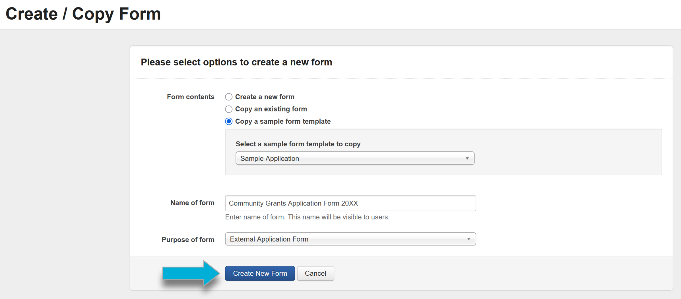Click the 'Create / Copy Form' page title
Image resolution: width=681 pixels, height=299 pixels.
pyautogui.click(x=83, y=14)
